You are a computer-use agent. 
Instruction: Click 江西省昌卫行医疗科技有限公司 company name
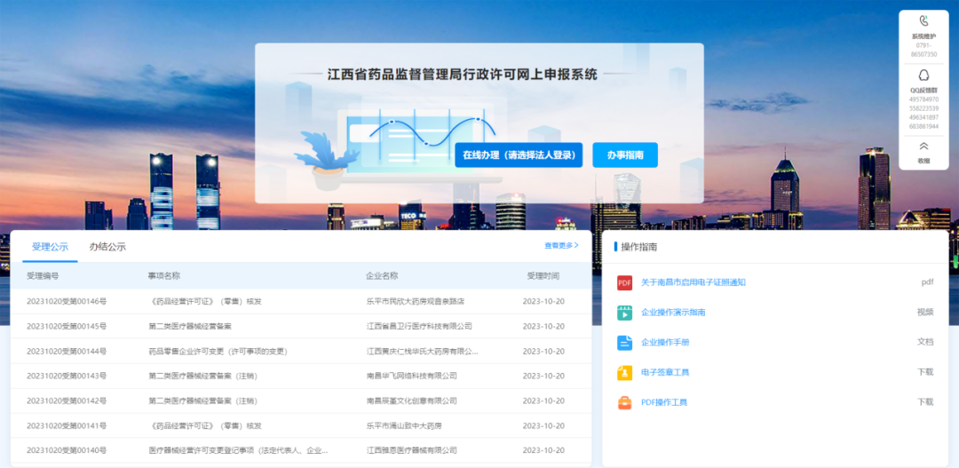[x=419, y=326]
